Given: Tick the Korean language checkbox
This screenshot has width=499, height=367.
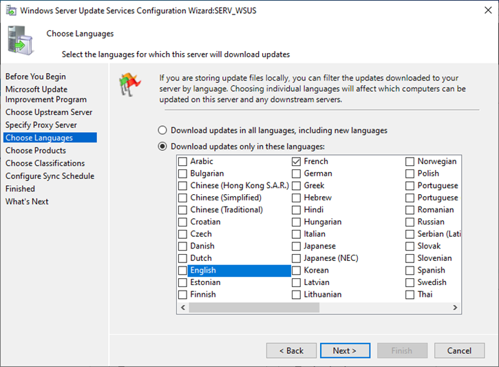Looking at the screenshot, I should [x=296, y=270].
